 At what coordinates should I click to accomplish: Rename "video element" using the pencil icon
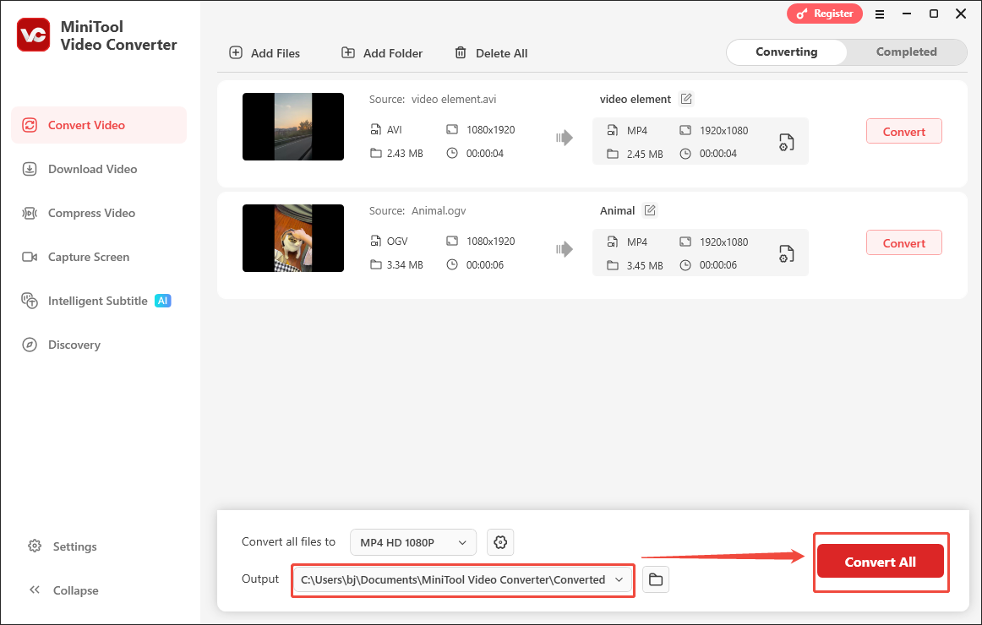(x=685, y=99)
